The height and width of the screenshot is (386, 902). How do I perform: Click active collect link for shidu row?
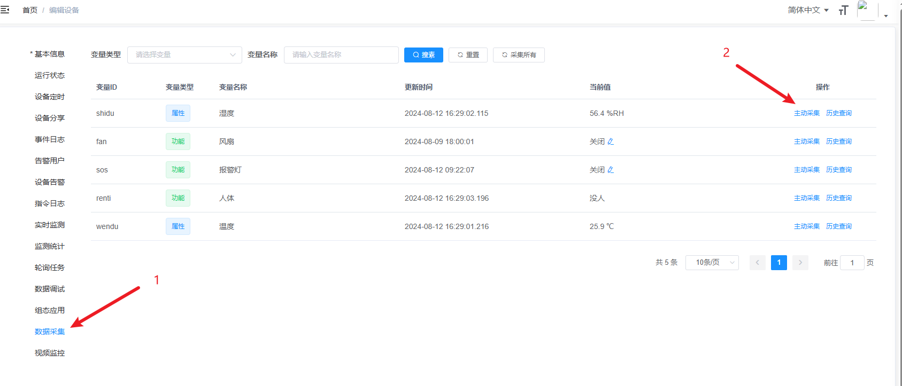pyautogui.click(x=806, y=113)
